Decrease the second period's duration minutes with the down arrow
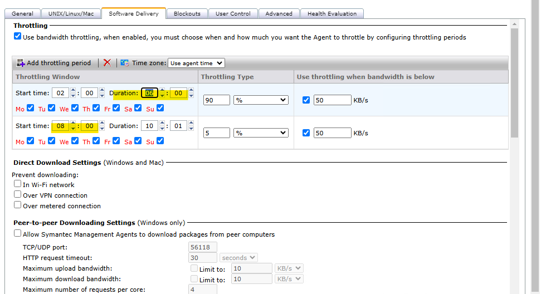541x294 pixels. click(191, 129)
